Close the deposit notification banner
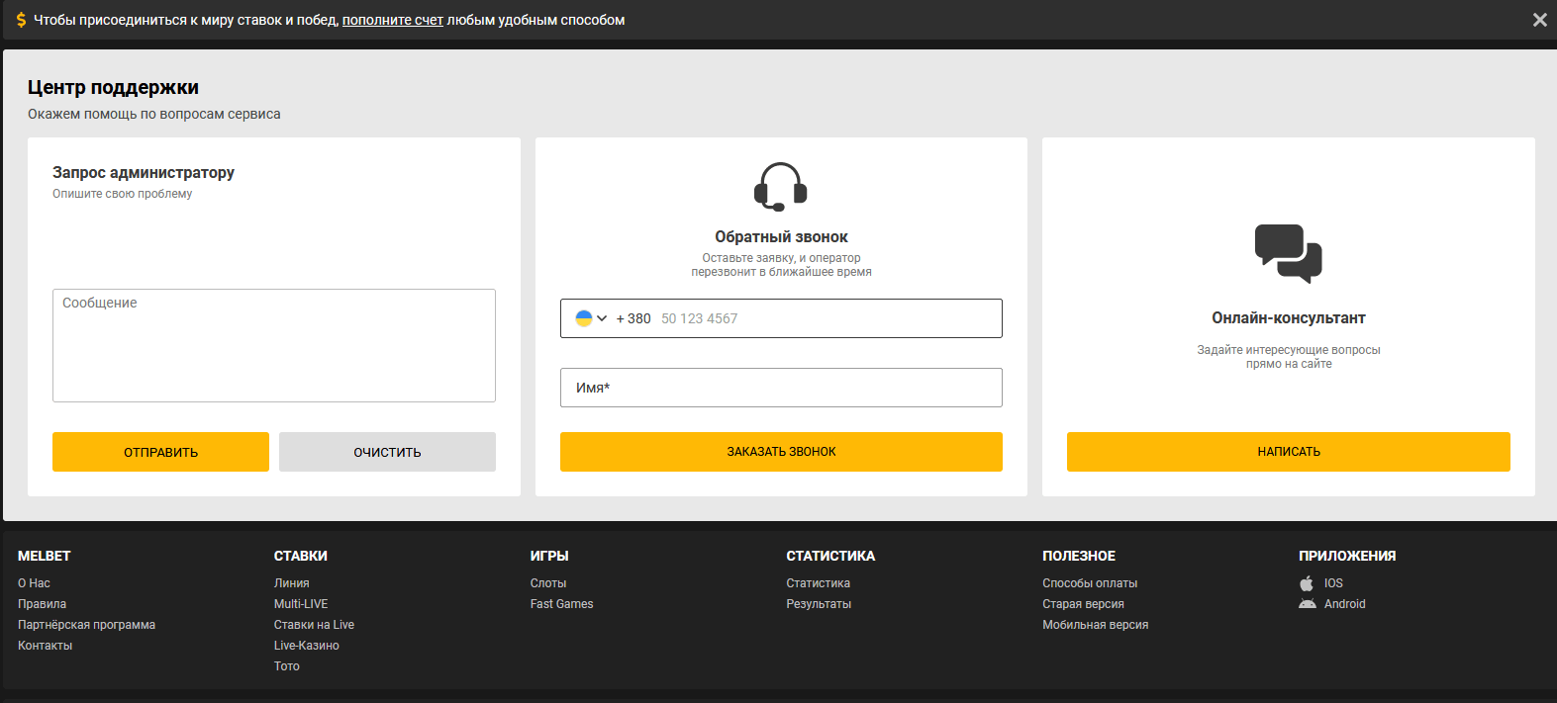 [x=1539, y=20]
